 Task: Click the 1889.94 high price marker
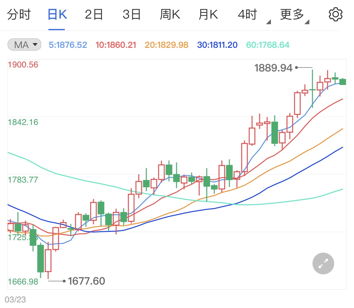coord(273,68)
